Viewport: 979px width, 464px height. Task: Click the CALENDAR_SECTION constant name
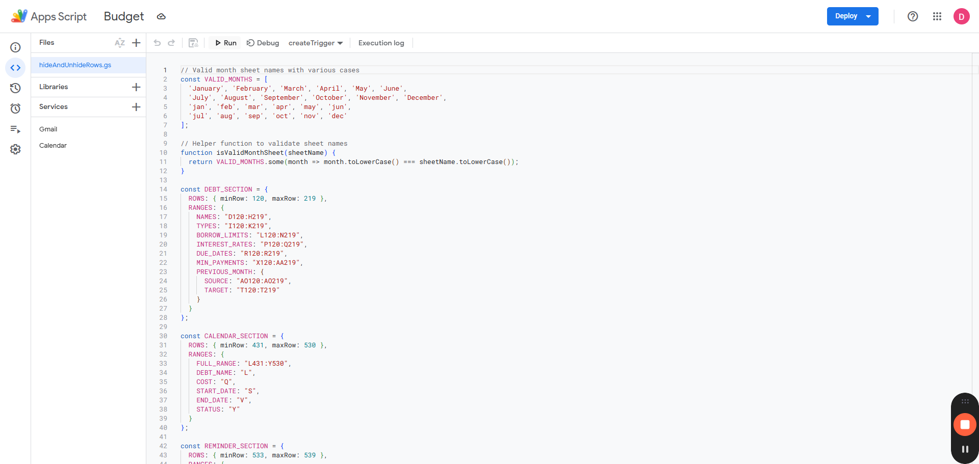236,336
